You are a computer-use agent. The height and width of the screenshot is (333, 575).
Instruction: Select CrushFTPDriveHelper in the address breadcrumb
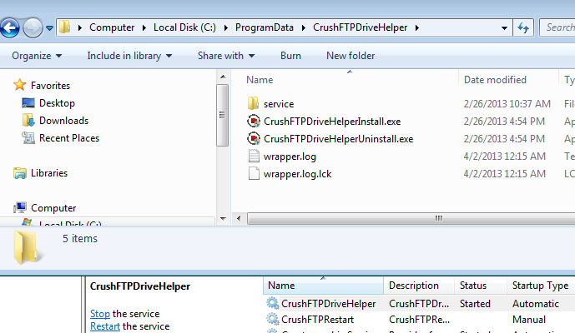[361, 27]
